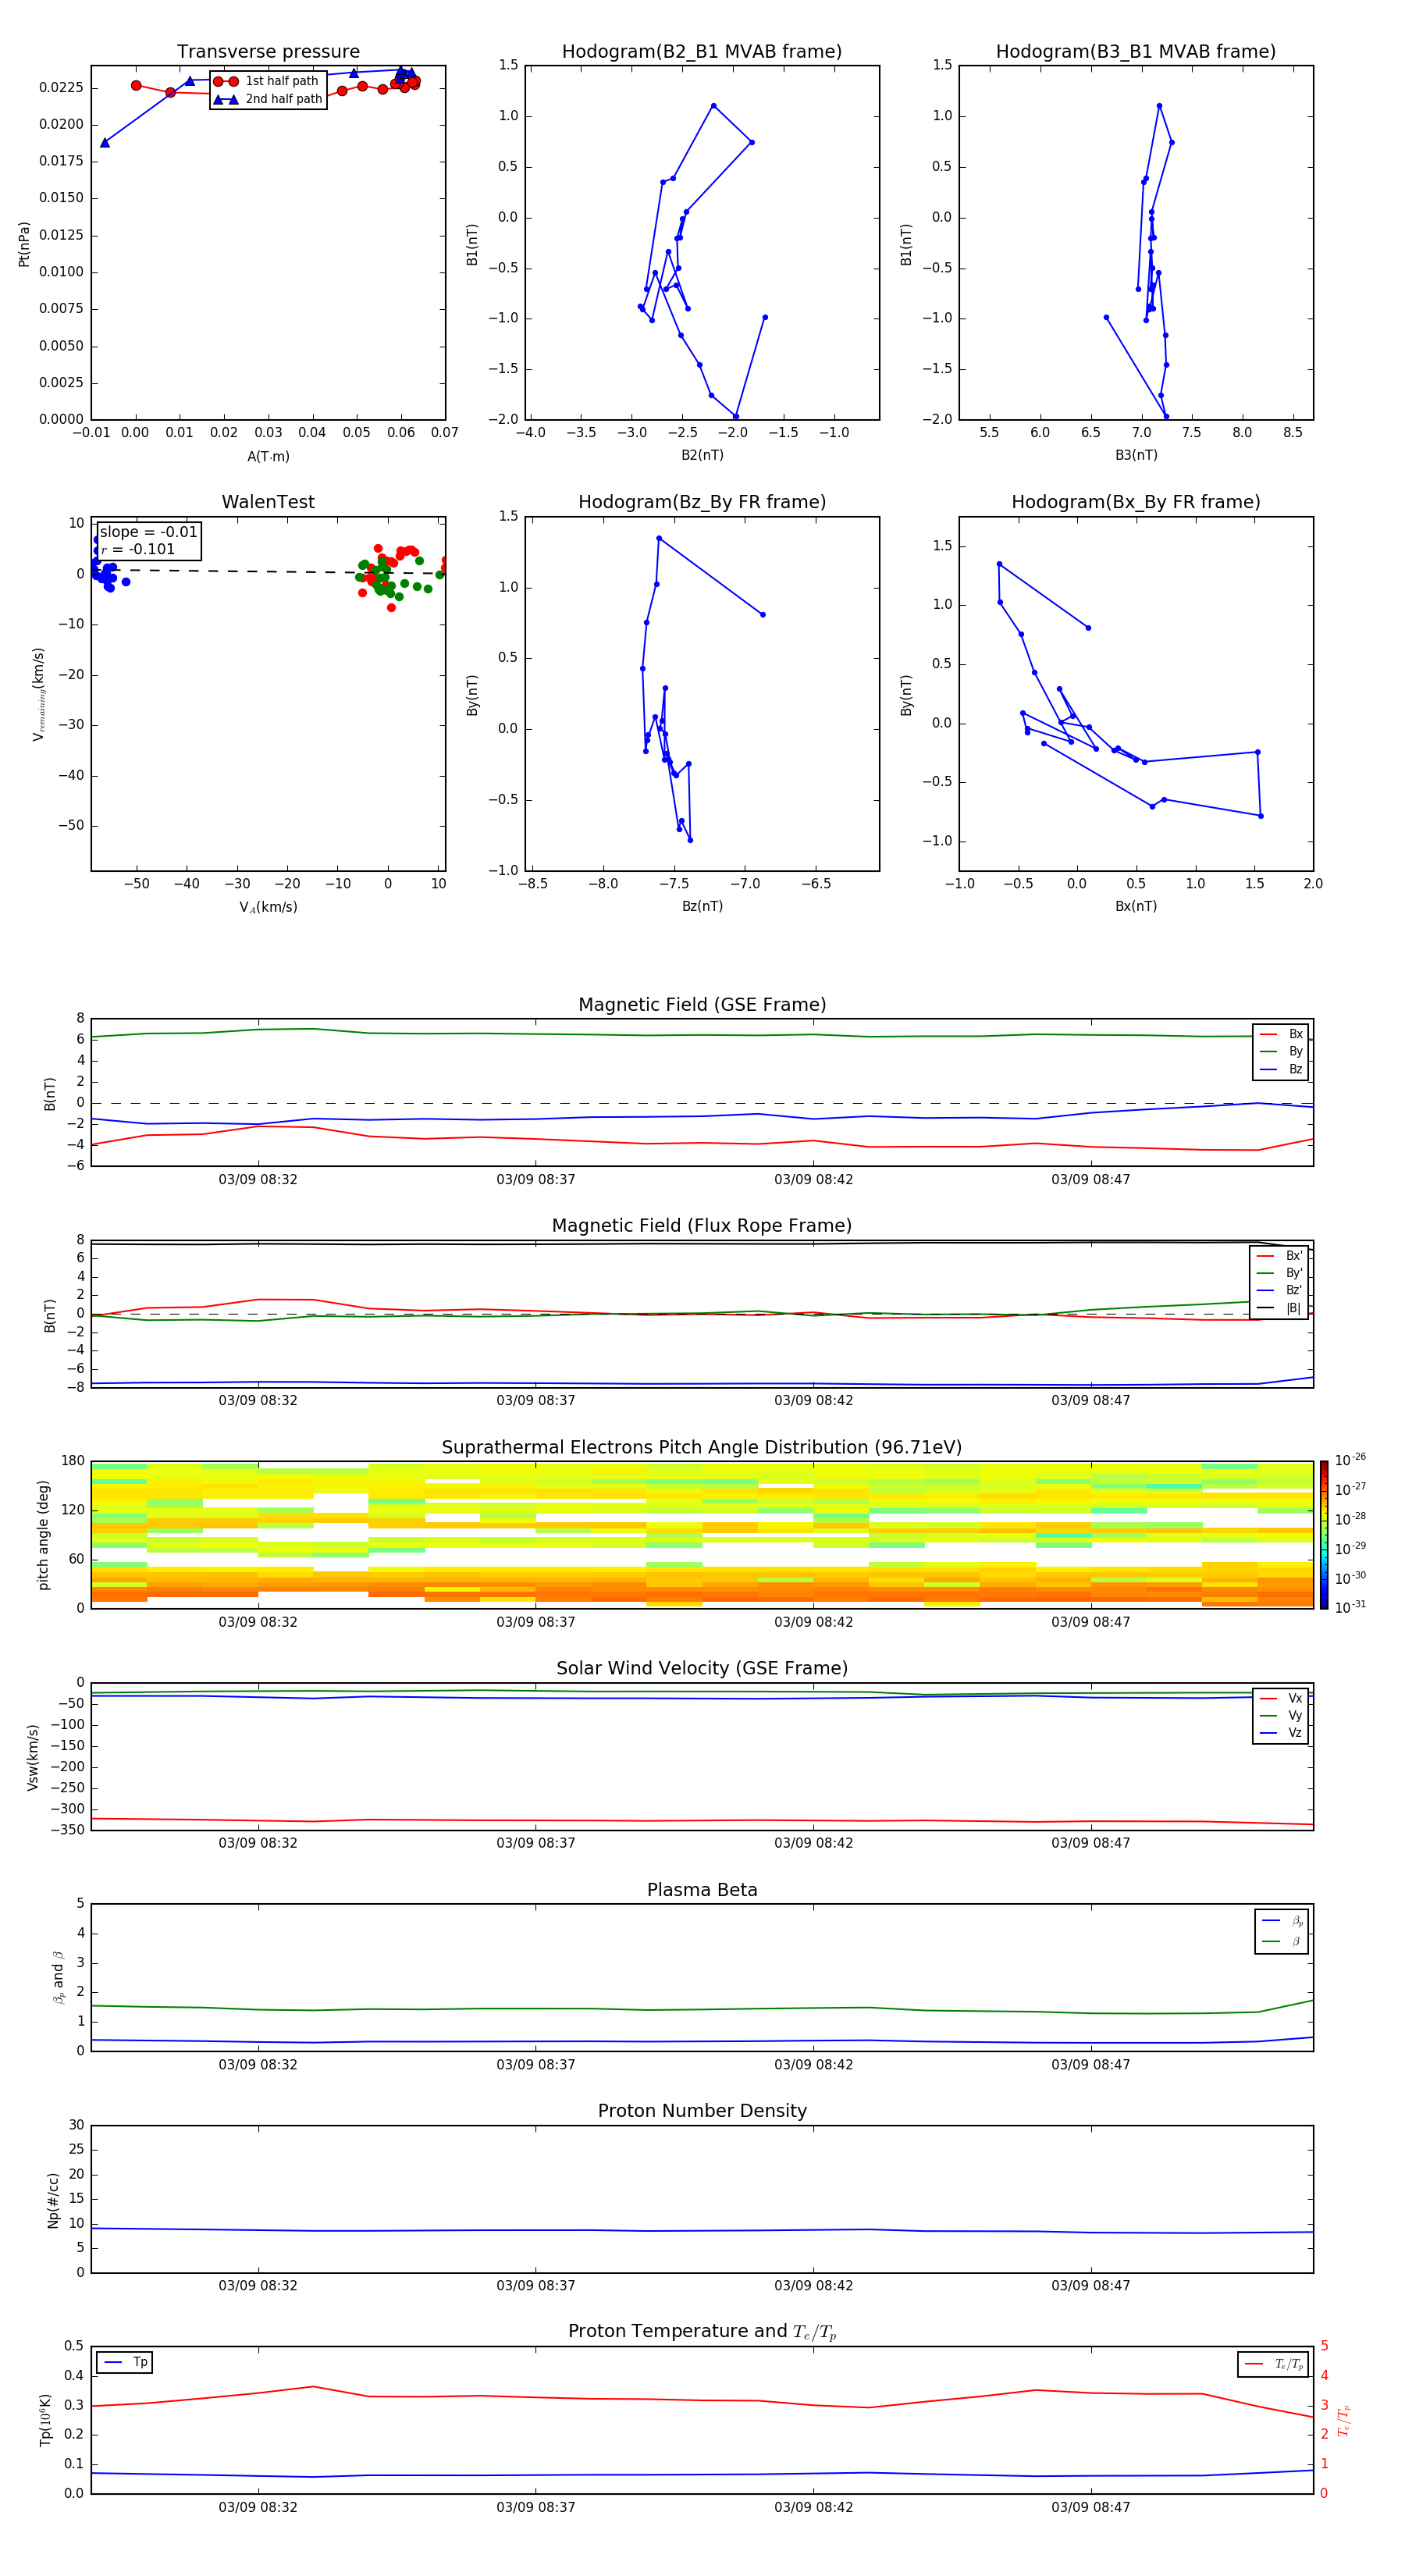Click the By legend entry in GSE magnetic field

click(x=1281, y=1051)
